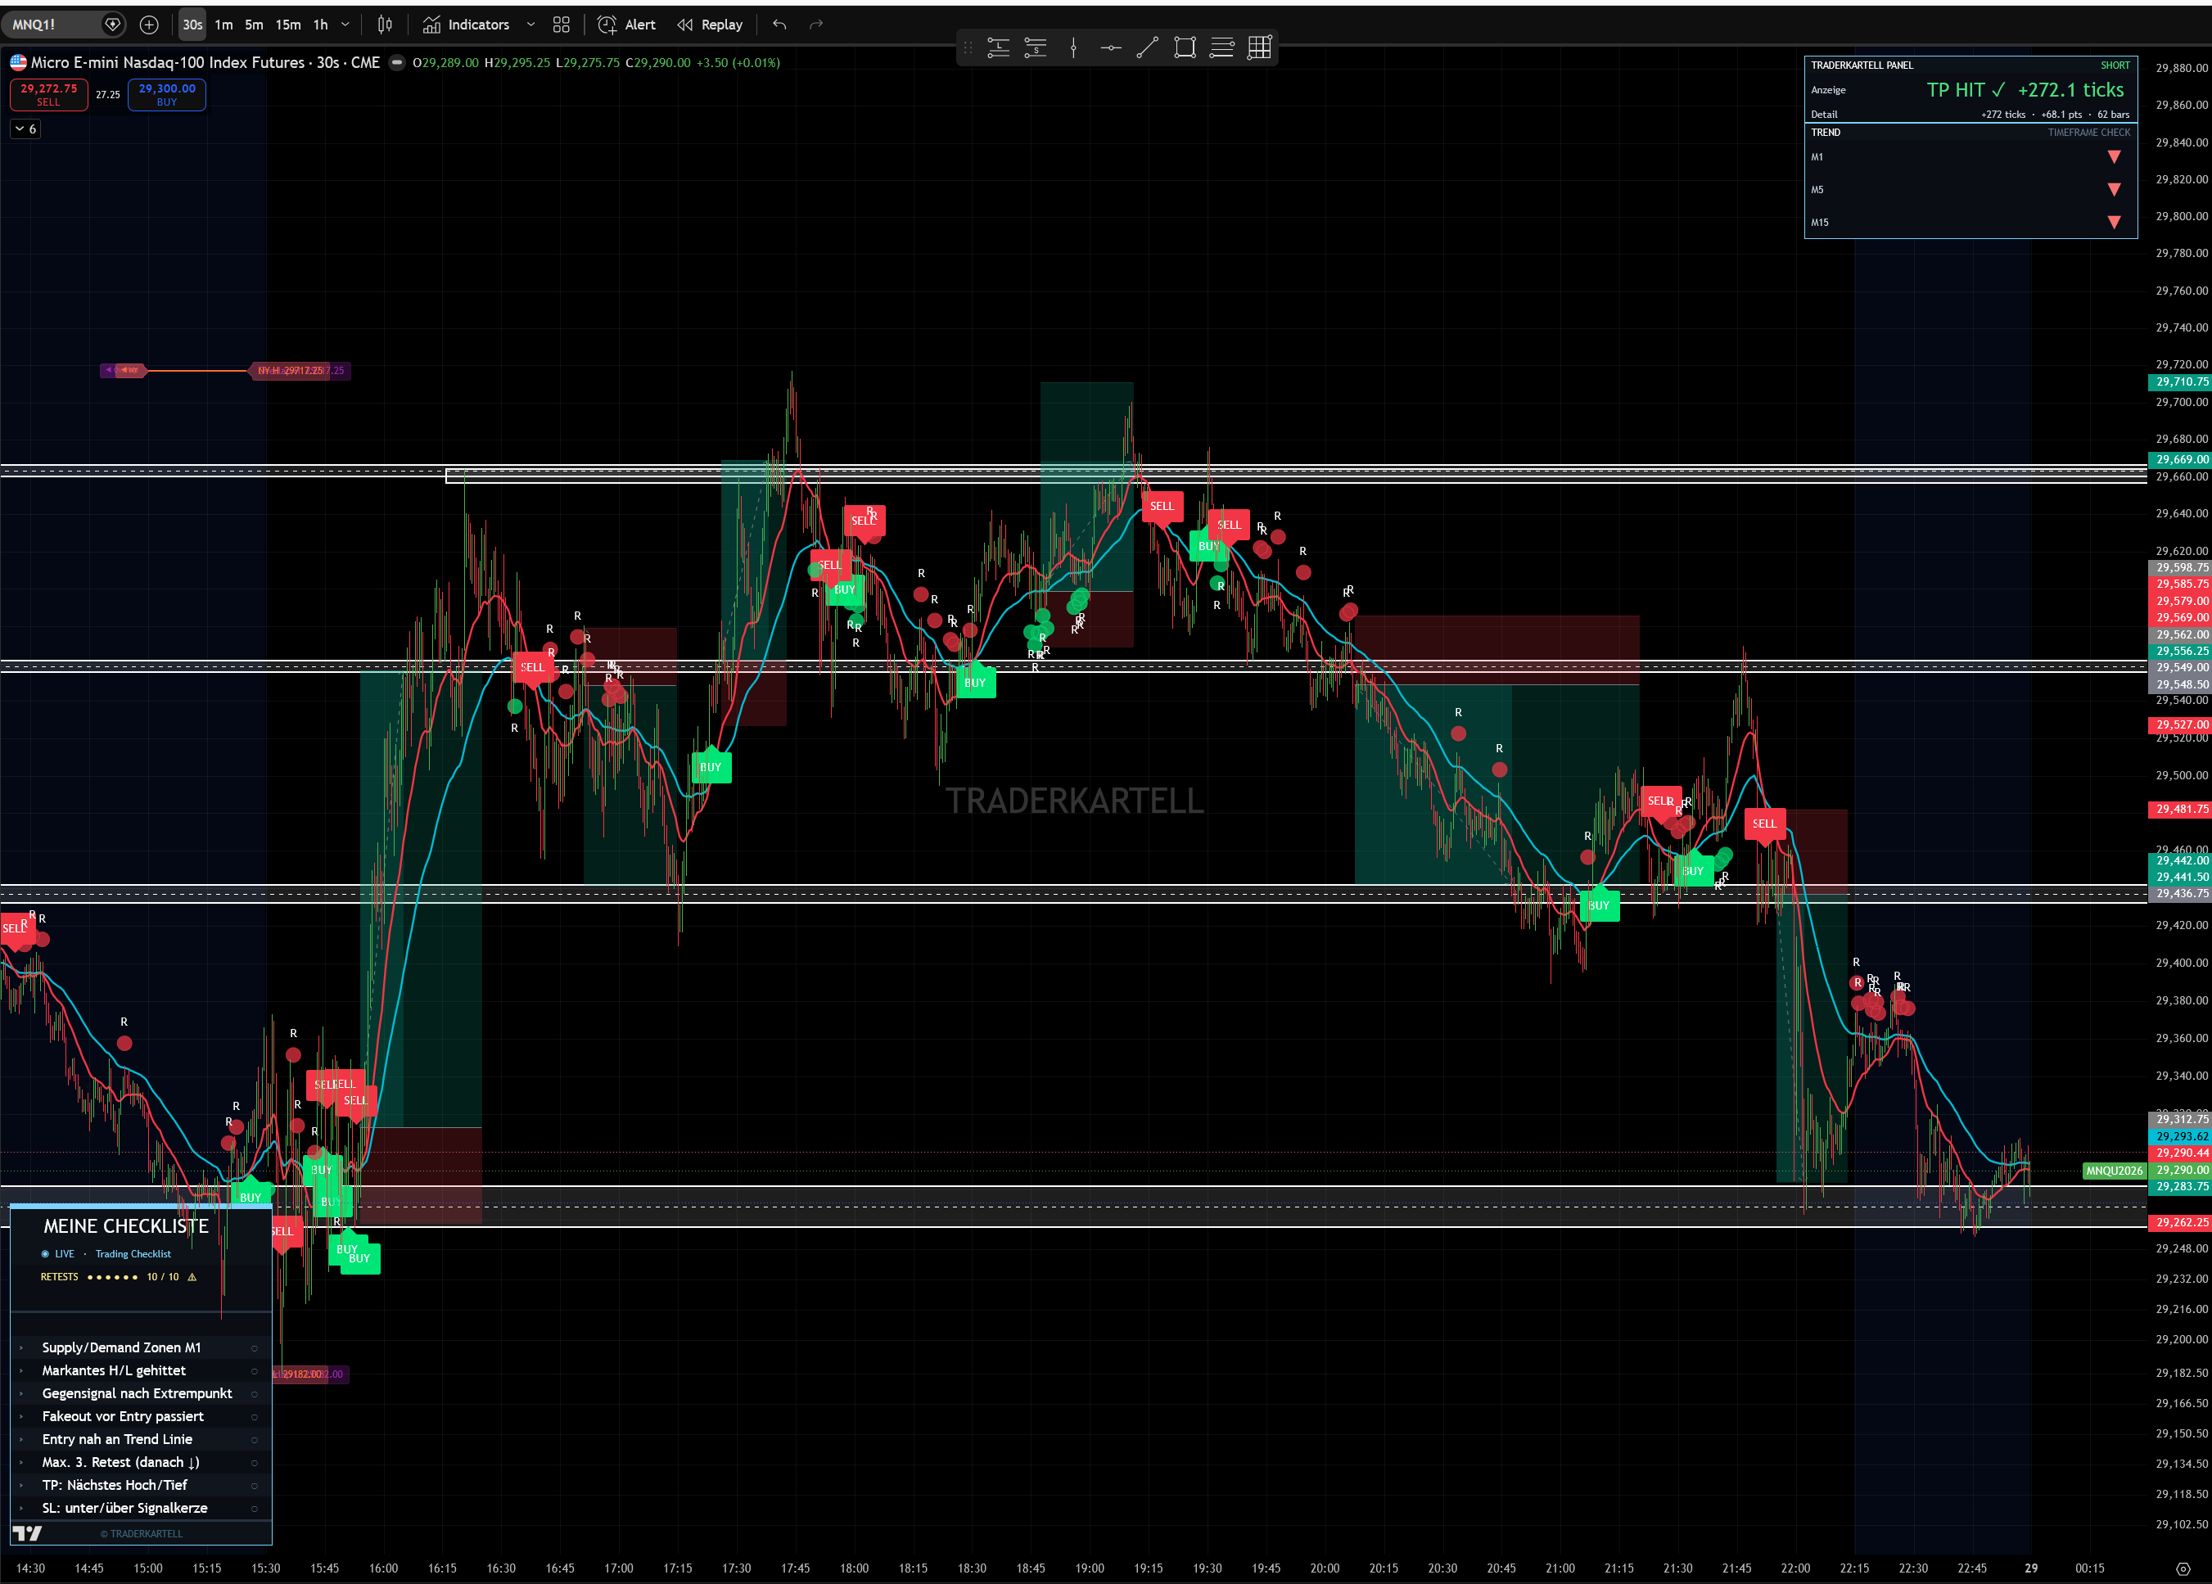This screenshot has width=2212, height=1584.
Task: Expand the Fakeout vor Entry passiert row arrow
Action: (x=20, y=1416)
